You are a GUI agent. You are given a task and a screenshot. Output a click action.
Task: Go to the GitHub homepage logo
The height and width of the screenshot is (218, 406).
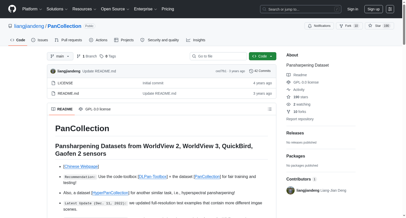pyautogui.click(x=12, y=9)
